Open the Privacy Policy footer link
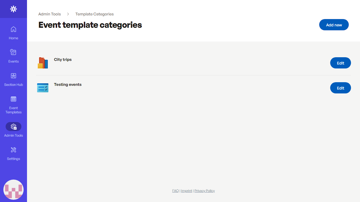360x202 pixels. [x=204, y=191]
